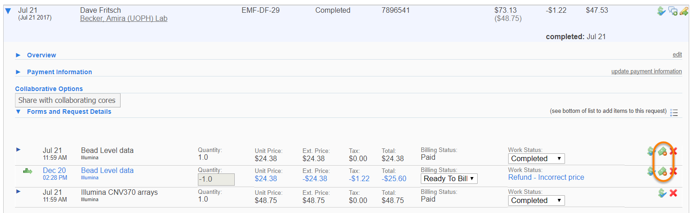
Task: Click the comments icon in the request header
Action: 673,11
